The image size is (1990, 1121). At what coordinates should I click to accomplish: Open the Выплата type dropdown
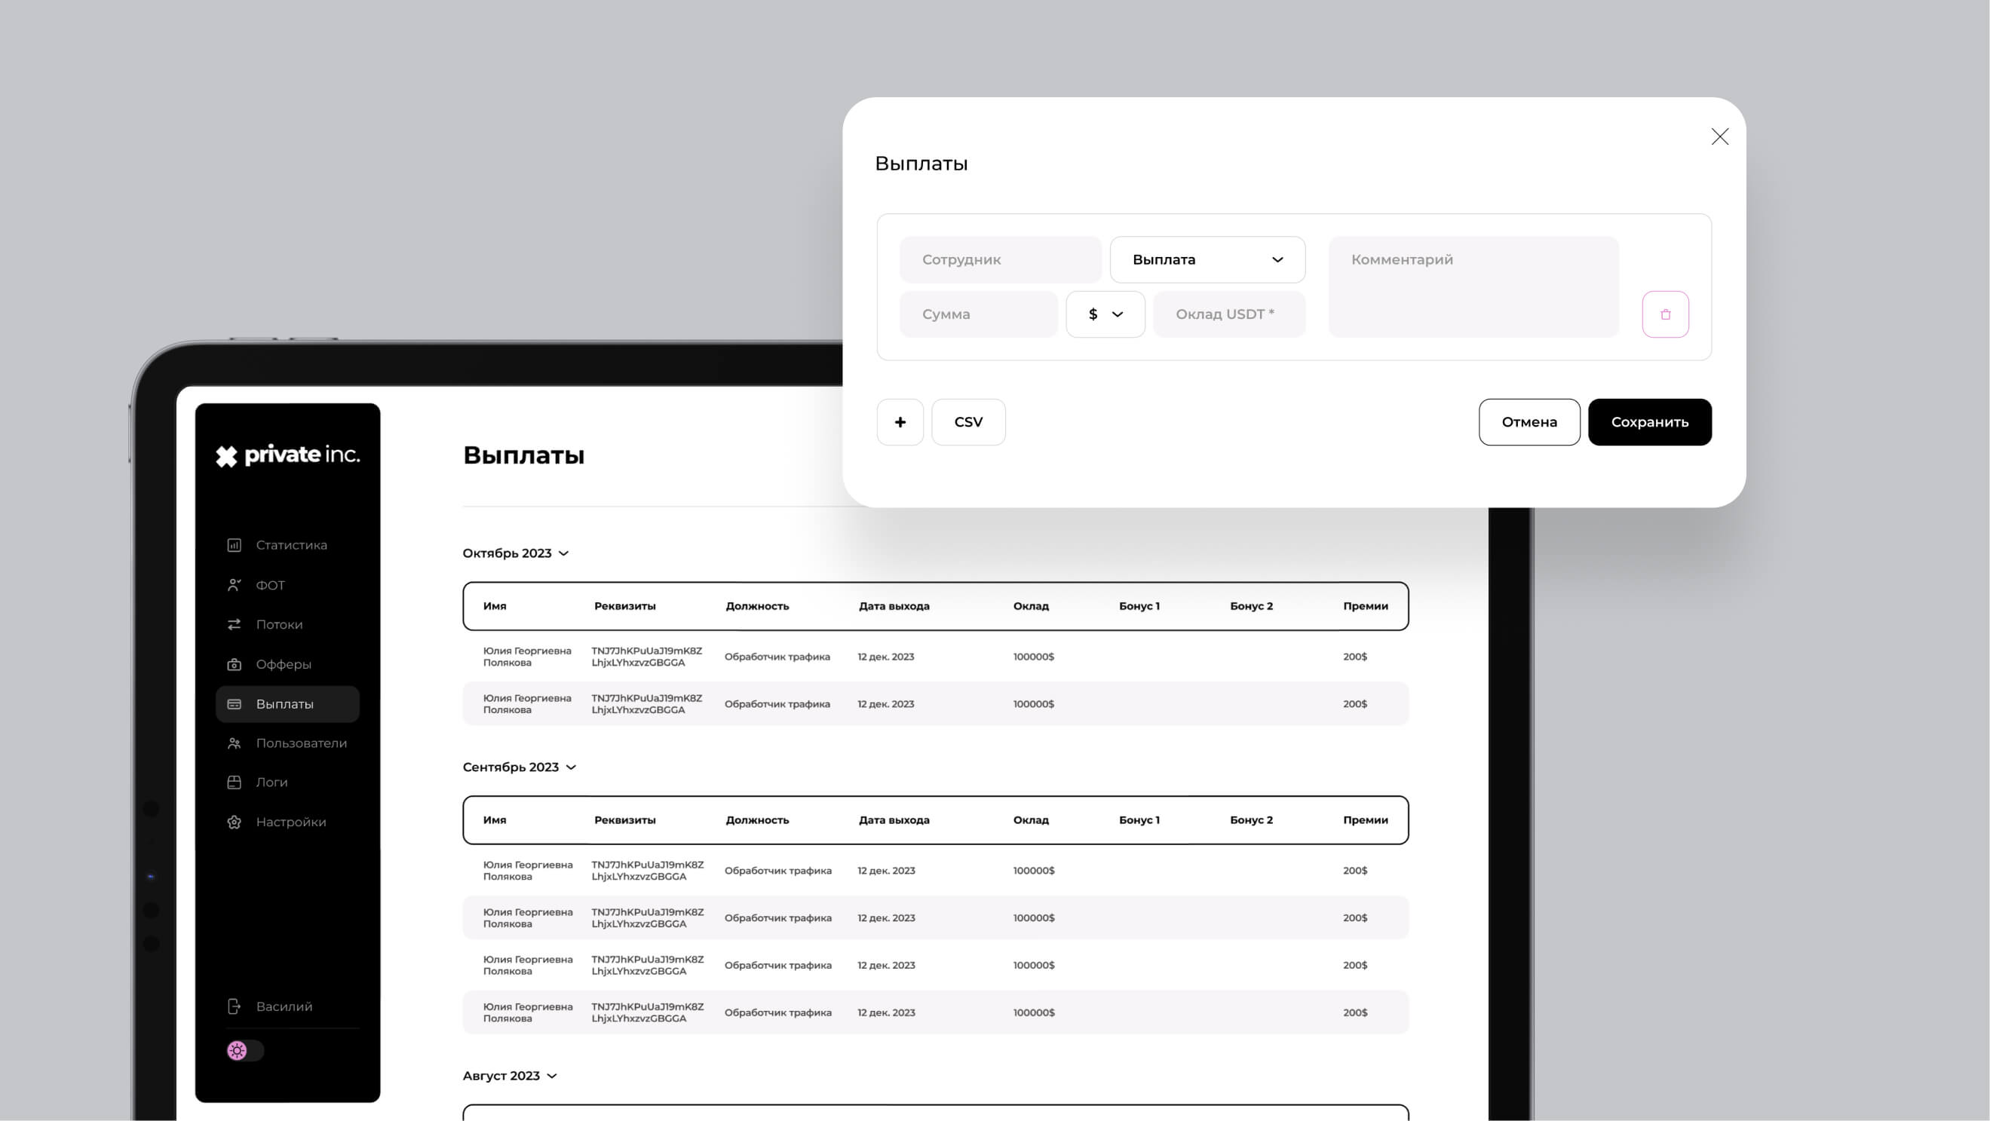click(x=1207, y=259)
